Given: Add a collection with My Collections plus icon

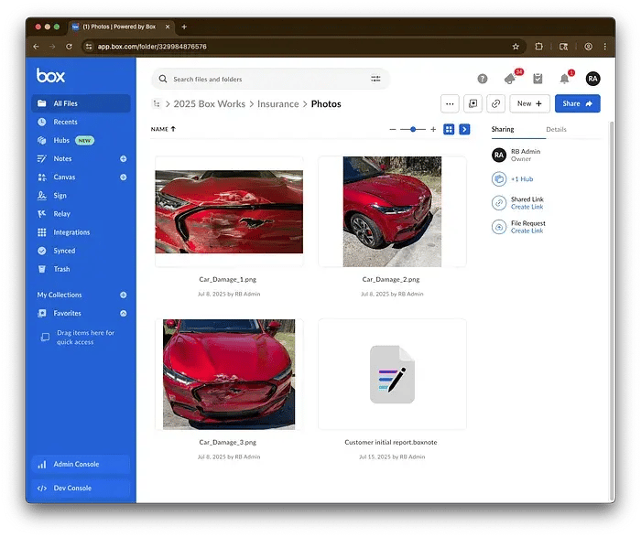Looking at the screenshot, I should pyautogui.click(x=123, y=295).
